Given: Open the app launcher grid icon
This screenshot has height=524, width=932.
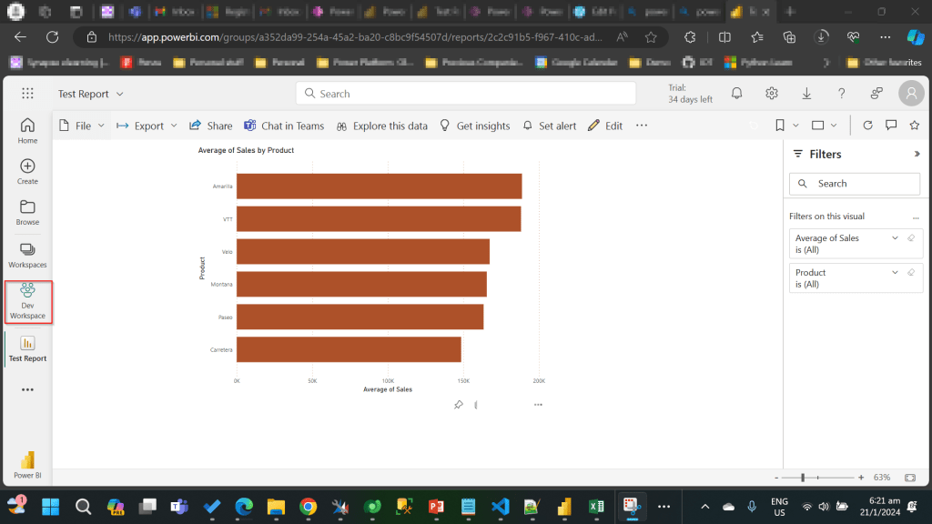Looking at the screenshot, I should tap(27, 94).
